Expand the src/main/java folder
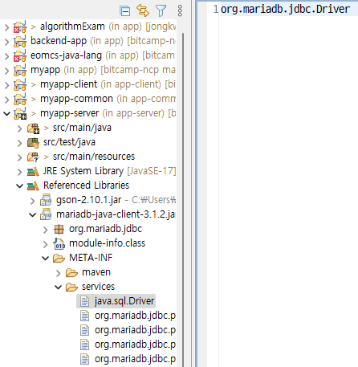This screenshot has width=358, height=367. point(19,128)
